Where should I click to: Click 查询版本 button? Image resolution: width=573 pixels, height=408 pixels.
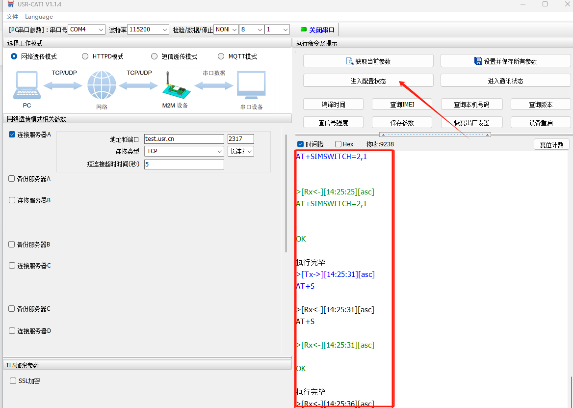(x=541, y=105)
